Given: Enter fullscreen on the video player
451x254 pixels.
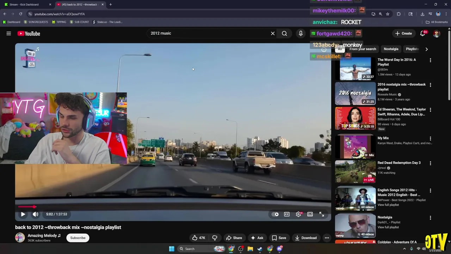Looking at the screenshot, I should [x=322, y=214].
